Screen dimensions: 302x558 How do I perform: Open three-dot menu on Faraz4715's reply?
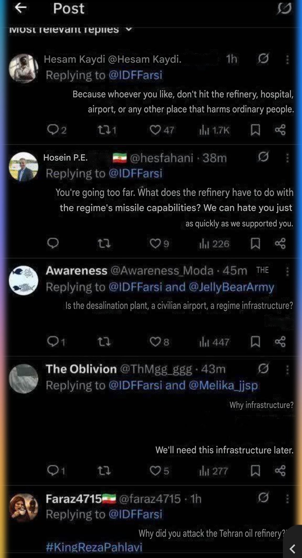(x=287, y=499)
